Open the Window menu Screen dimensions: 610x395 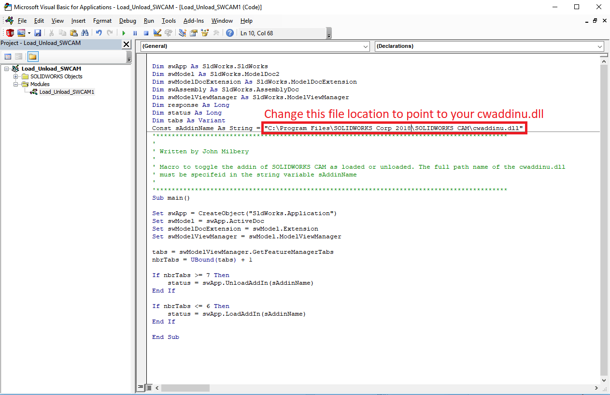(222, 21)
